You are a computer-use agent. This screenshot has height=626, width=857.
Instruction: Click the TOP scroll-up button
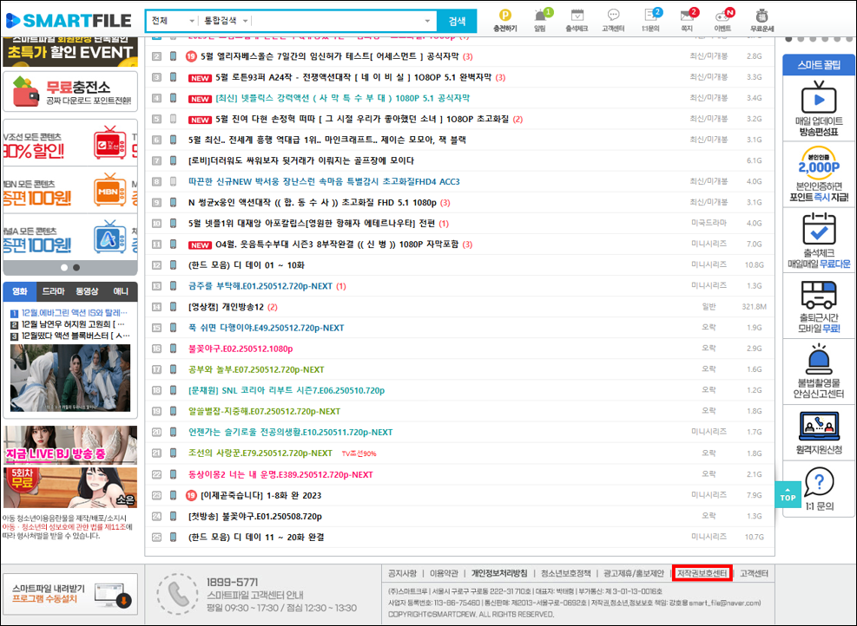tap(788, 494)
